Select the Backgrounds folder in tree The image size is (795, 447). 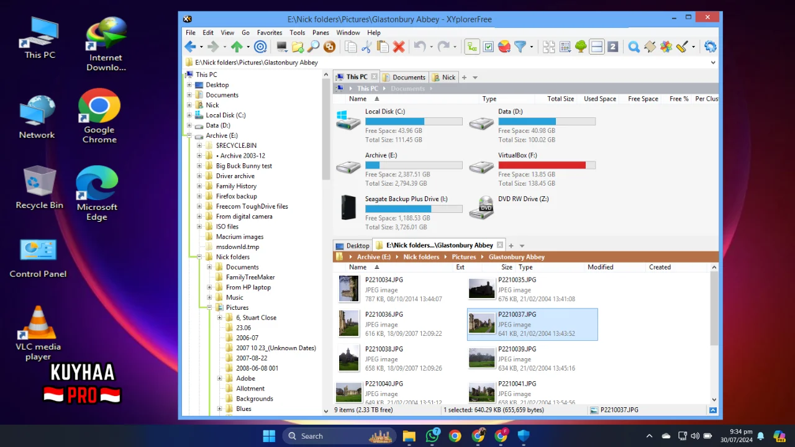point(254,399)
